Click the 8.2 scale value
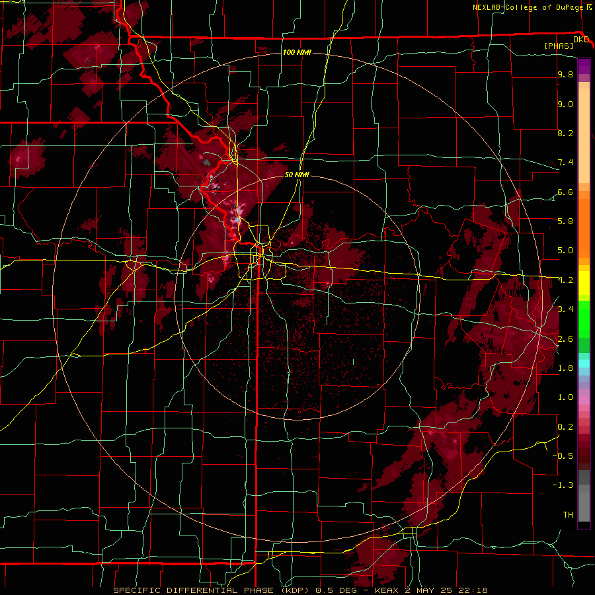This screenshot has height=595, width=595. coord(565,133)
